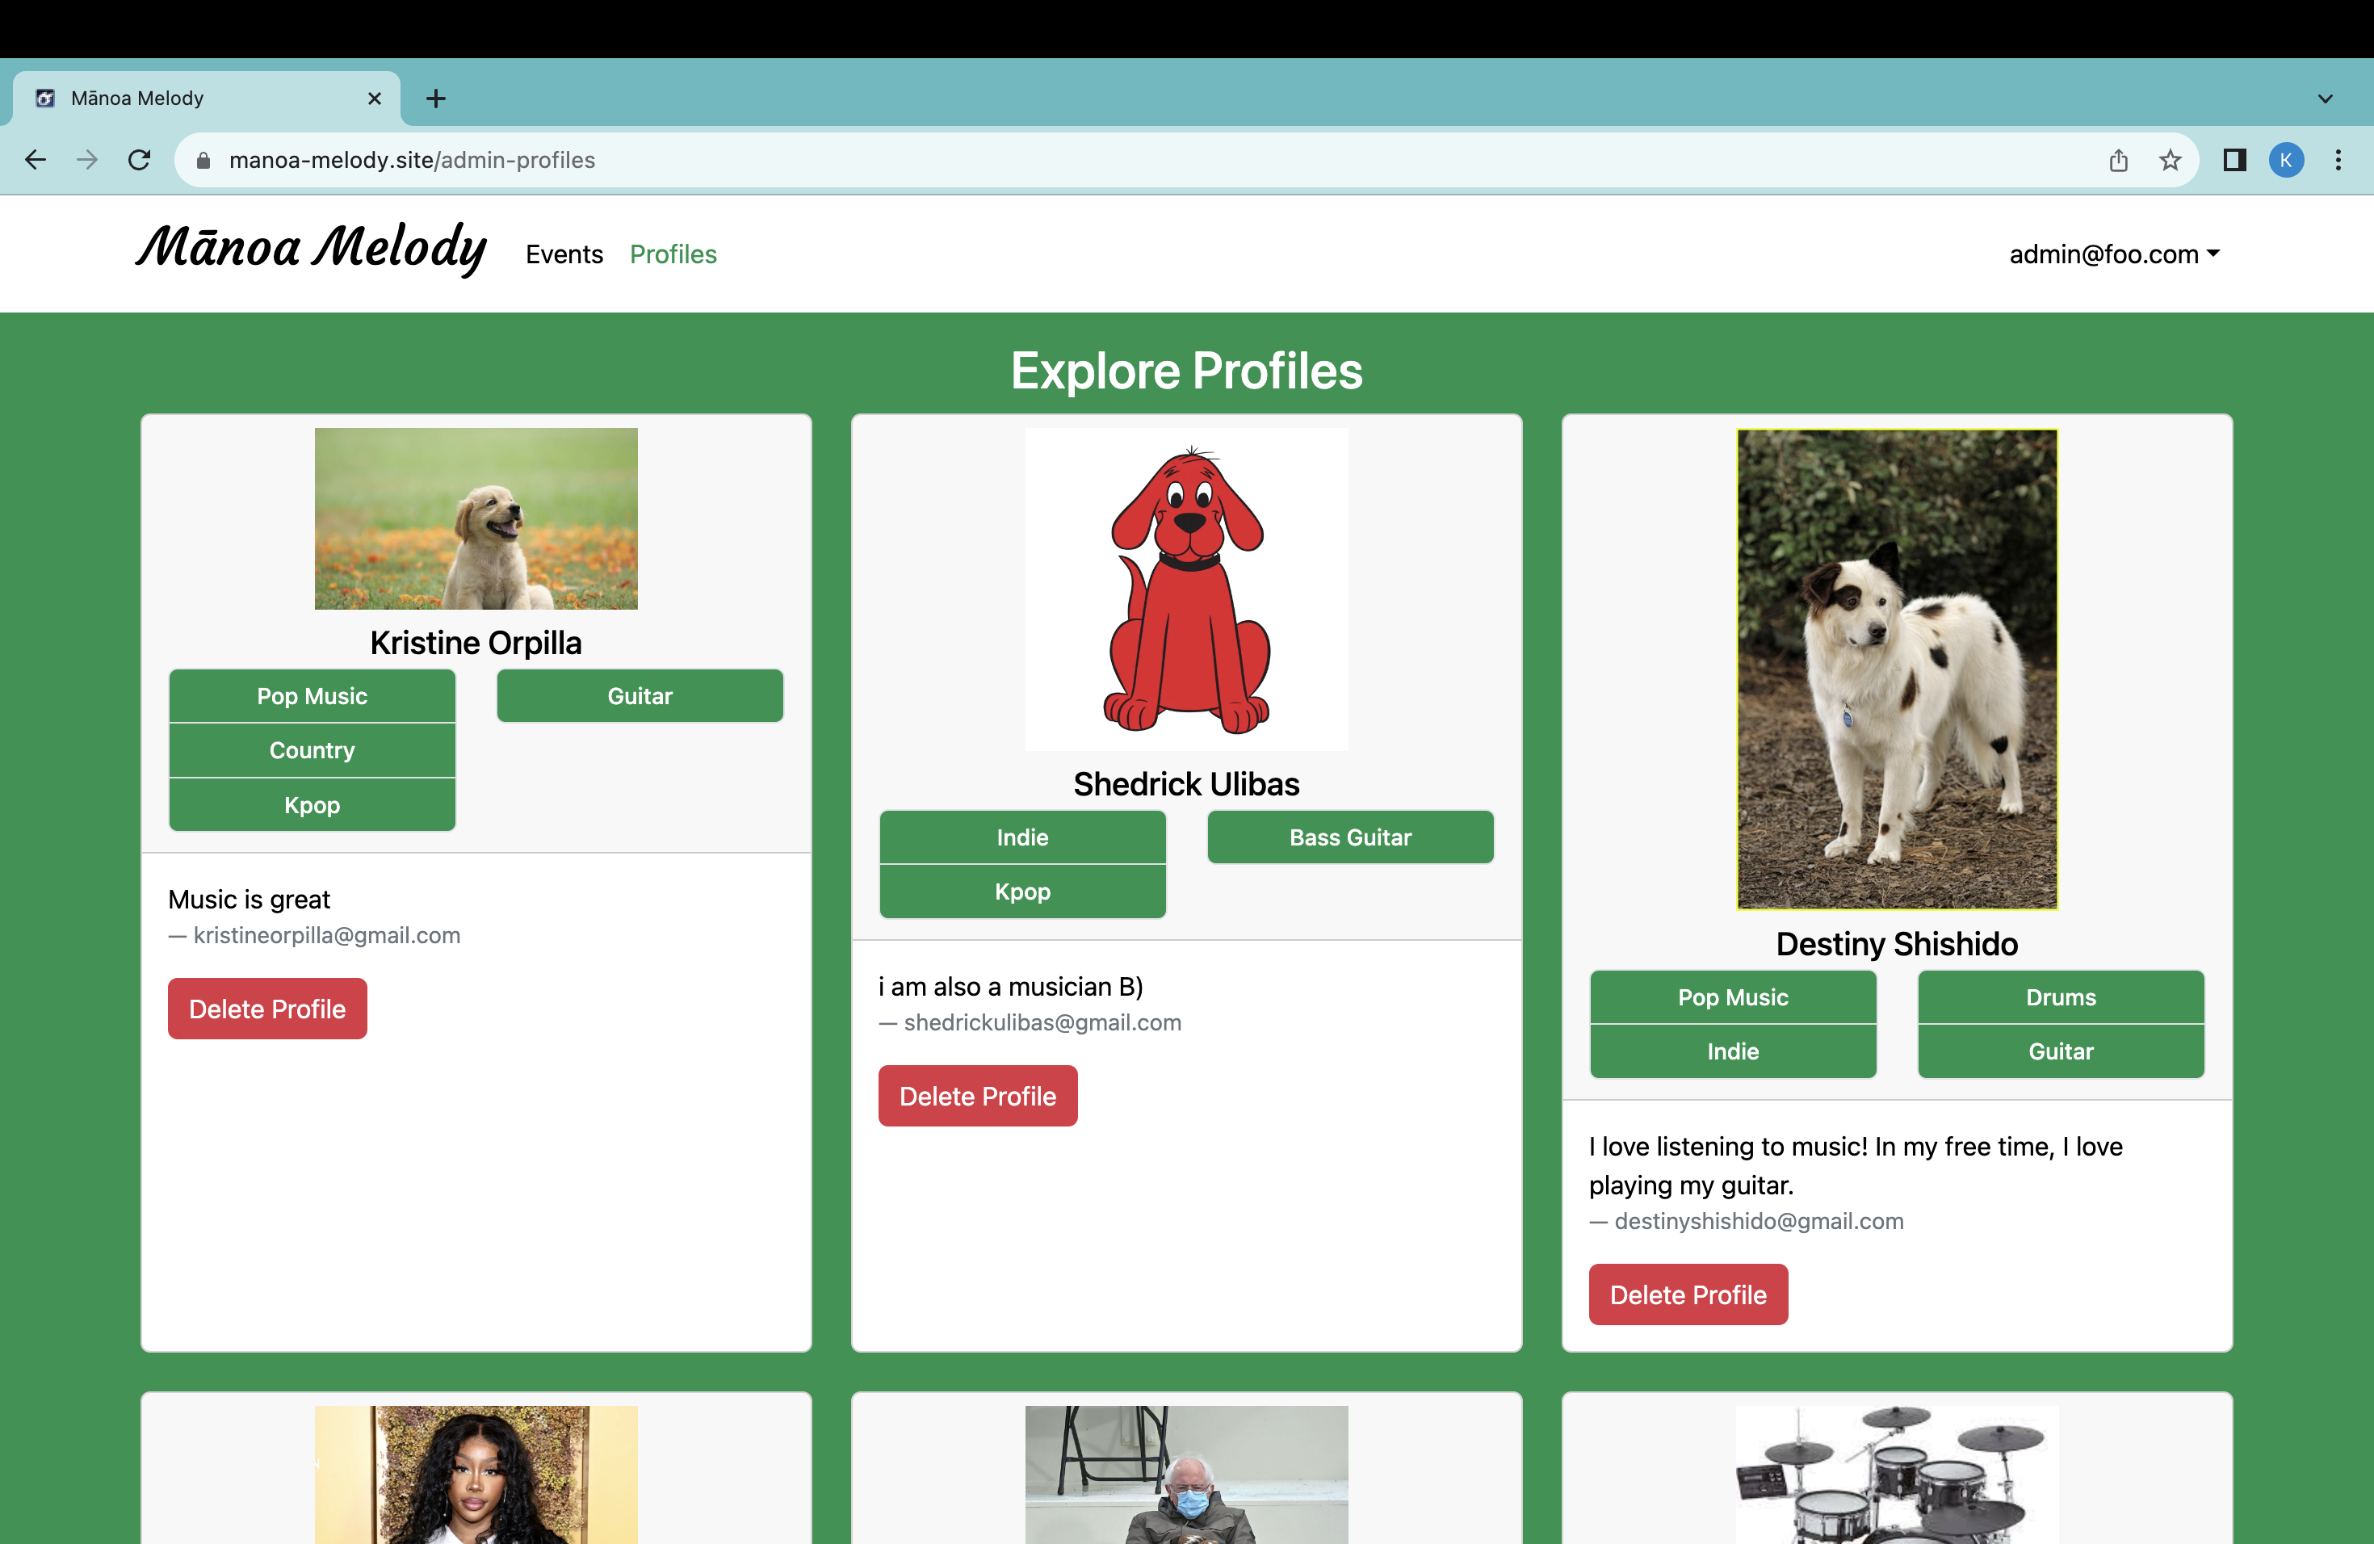Click Destiny's Pop Music tag

1734,997
